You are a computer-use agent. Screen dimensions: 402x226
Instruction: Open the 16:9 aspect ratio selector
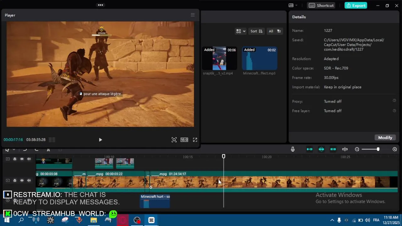click(x=184, y=140)
